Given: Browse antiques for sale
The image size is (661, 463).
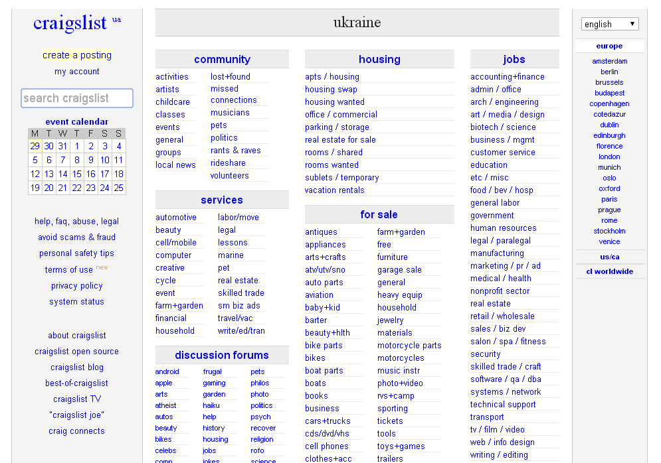Looking at the screenshot, I should (322, 232).
